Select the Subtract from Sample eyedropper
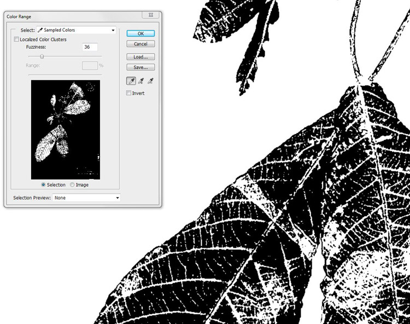The height and width of the screenshot is (324, 410). (150, 81)
